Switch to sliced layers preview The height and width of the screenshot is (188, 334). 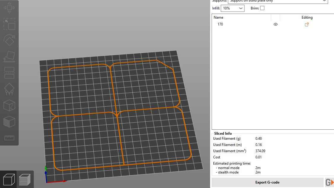tap(25, 179)
